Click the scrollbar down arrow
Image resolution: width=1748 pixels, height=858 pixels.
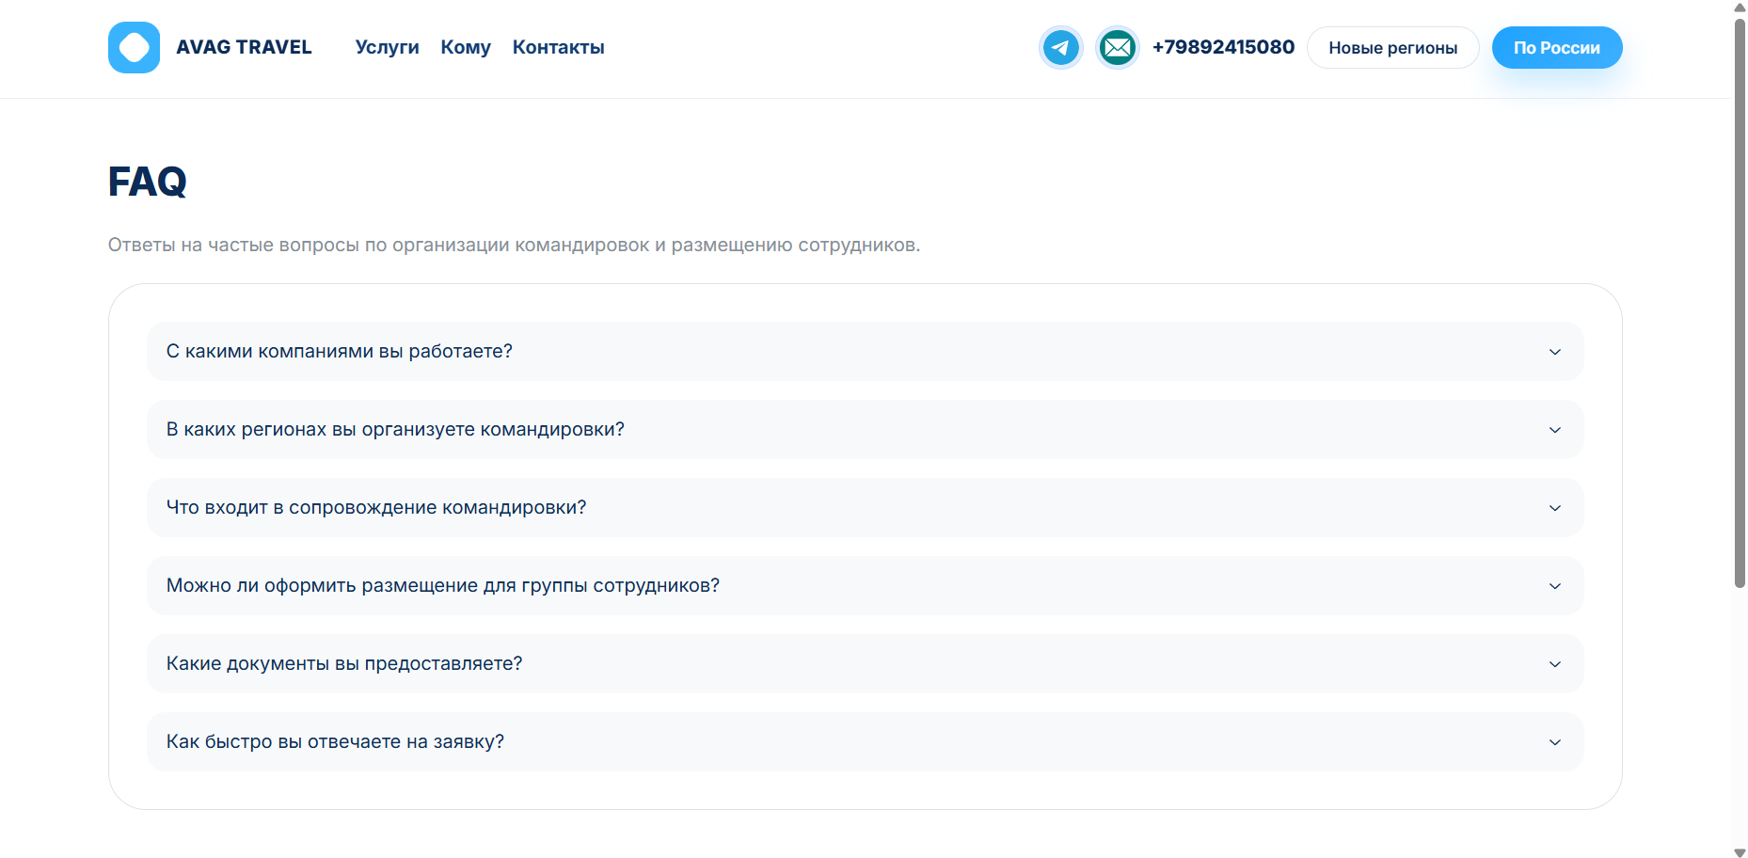coord(1740,851)
